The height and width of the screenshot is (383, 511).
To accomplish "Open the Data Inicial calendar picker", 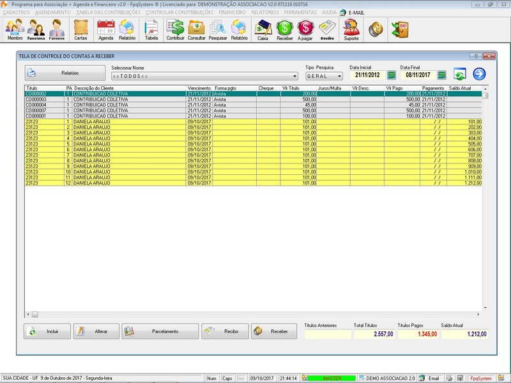I will 392,75.
